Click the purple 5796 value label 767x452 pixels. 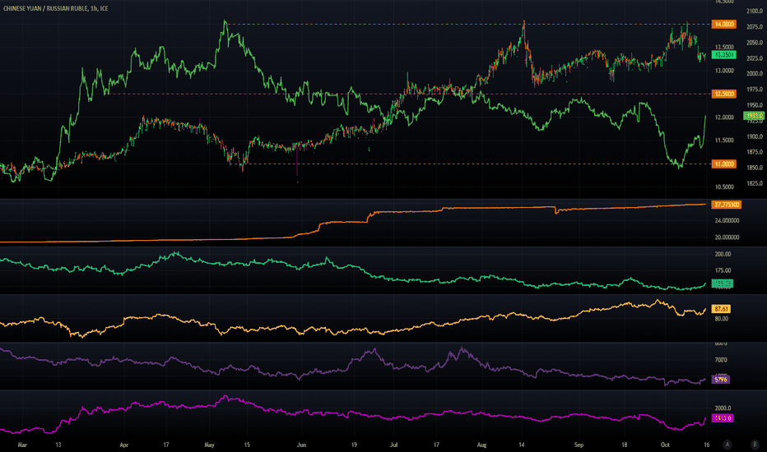pyautogui.click(x=721, y=379)
